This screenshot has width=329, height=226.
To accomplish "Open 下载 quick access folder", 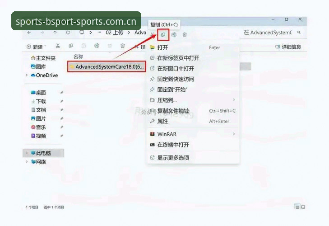I will 38,101.
